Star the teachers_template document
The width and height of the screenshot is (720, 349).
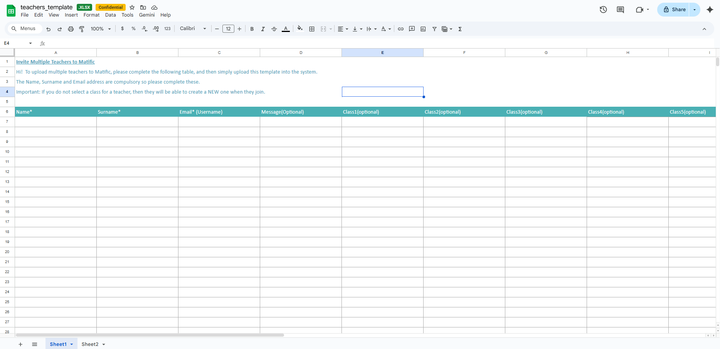(x=132, y=7)
